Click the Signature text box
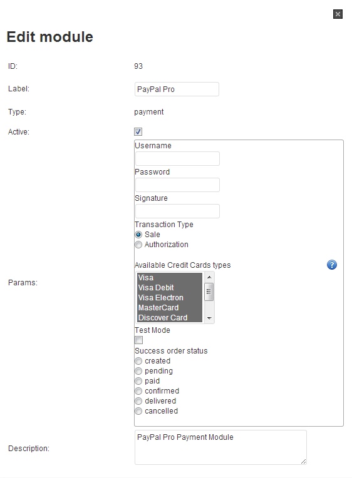 (177, 211)
